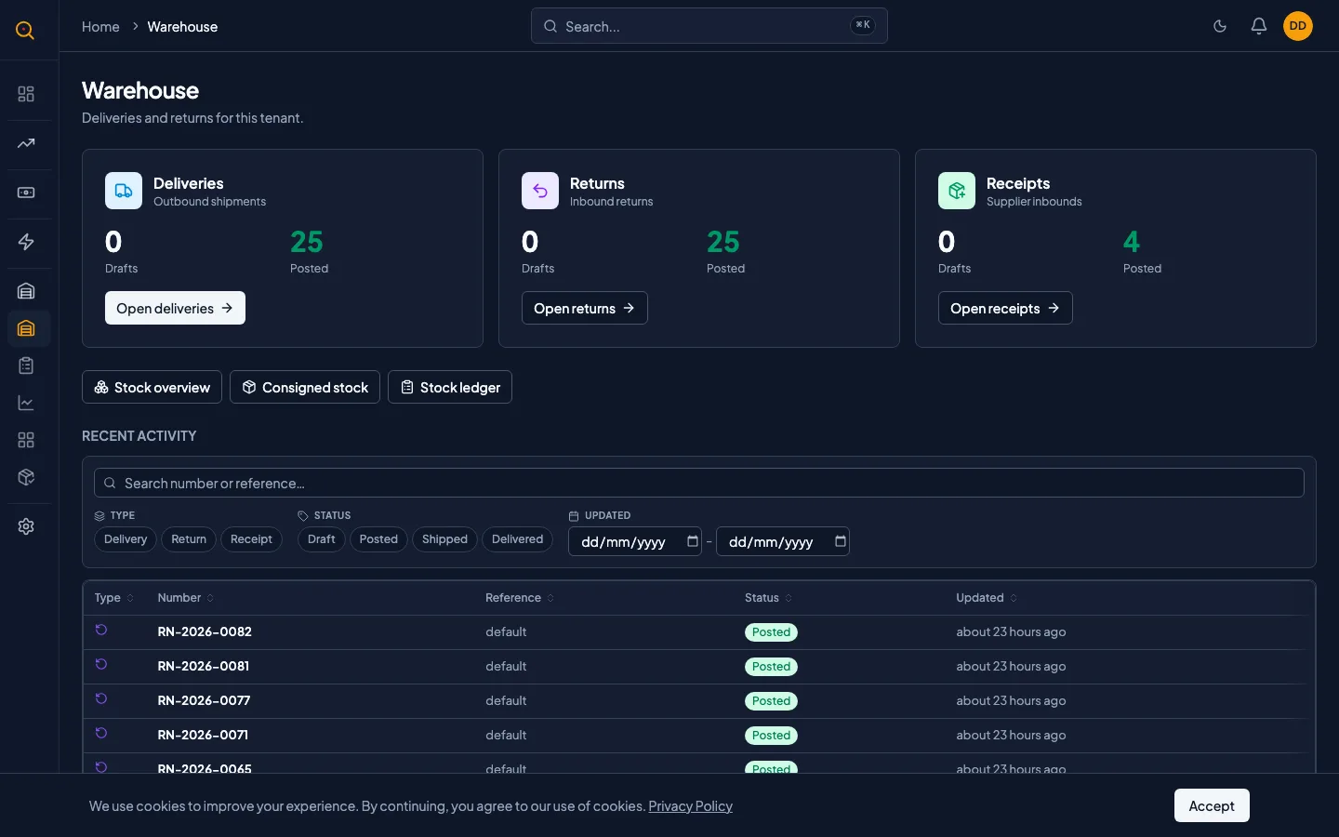Image resolution: width=1339 pixels, height=837 pixels.
Task: Click the Updated end date field
Action: 783,541
